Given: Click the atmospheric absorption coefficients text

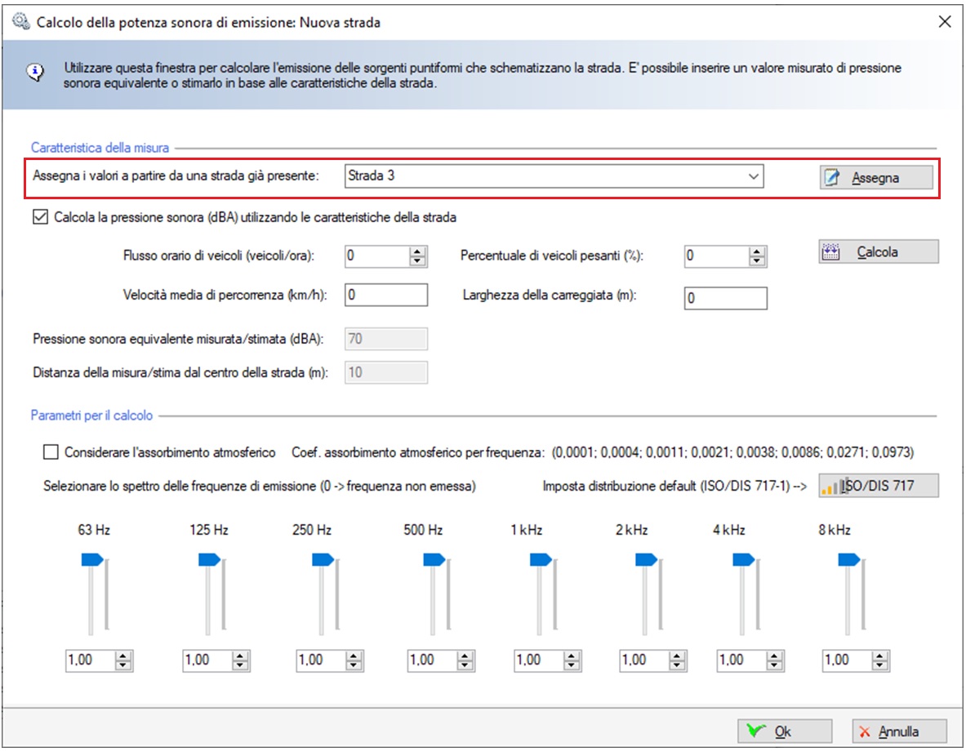Looking at the screenshot, I should (x=732, y=452).
